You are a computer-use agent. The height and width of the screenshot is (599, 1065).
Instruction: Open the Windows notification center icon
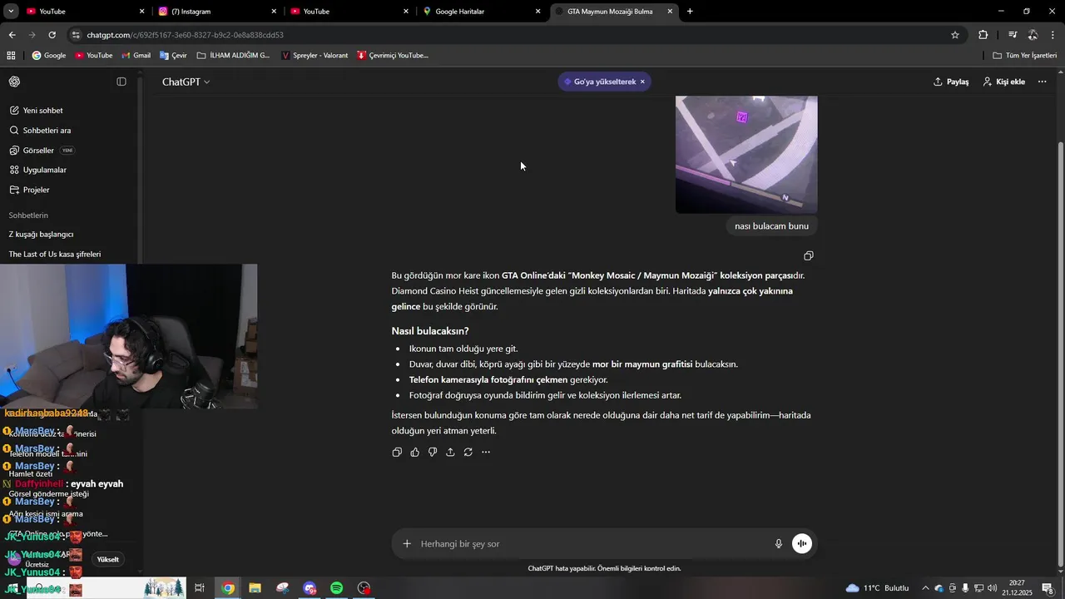(1048, 588)
